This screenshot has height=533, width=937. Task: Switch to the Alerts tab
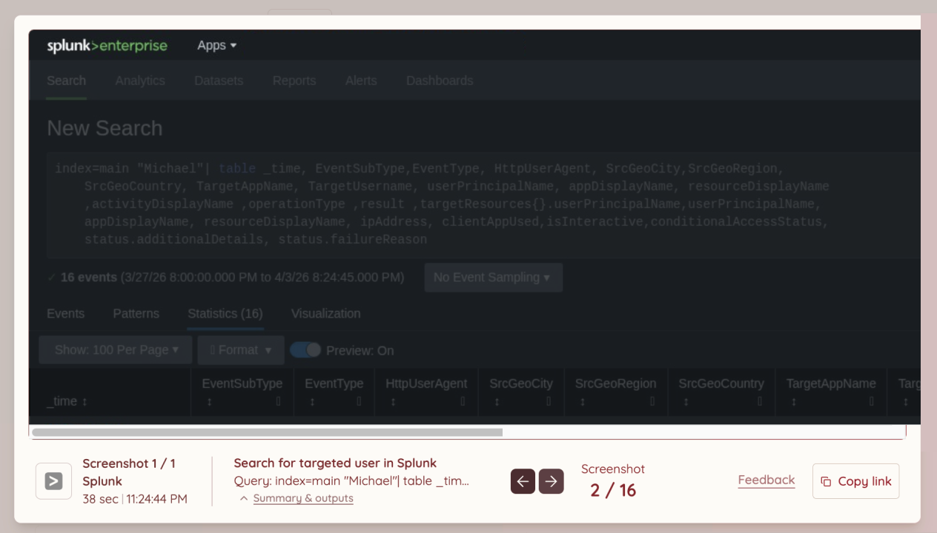click(x=361, y=81)
